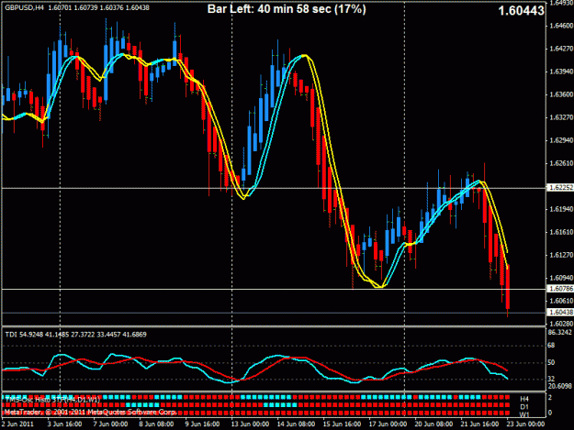The image size is (574, 430).
Task: Click the highlighted 1.60786 level tag
Action: (x=560, y=289)
